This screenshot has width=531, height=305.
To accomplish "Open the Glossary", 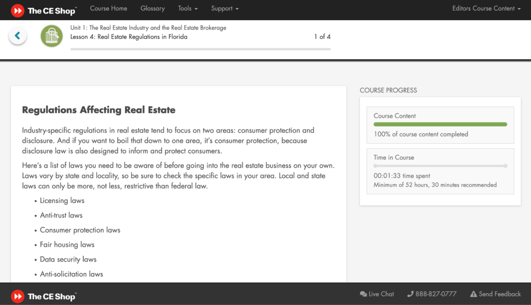I will [x=153, y=8].
